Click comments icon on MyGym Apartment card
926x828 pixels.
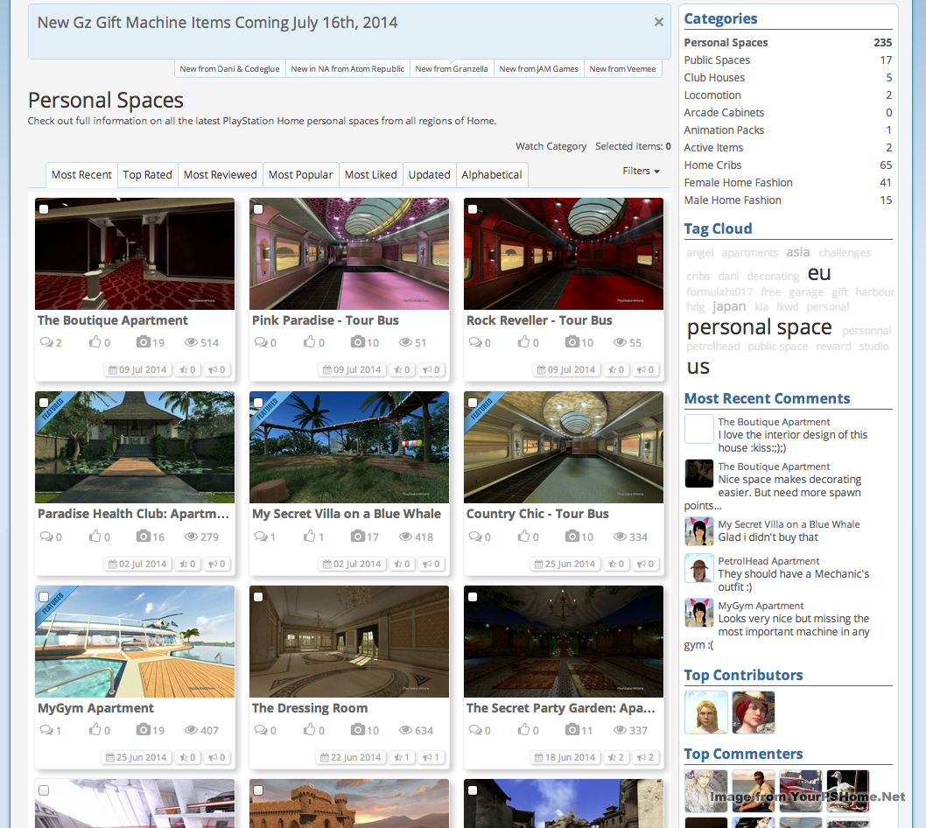click(x=46, y=730)
